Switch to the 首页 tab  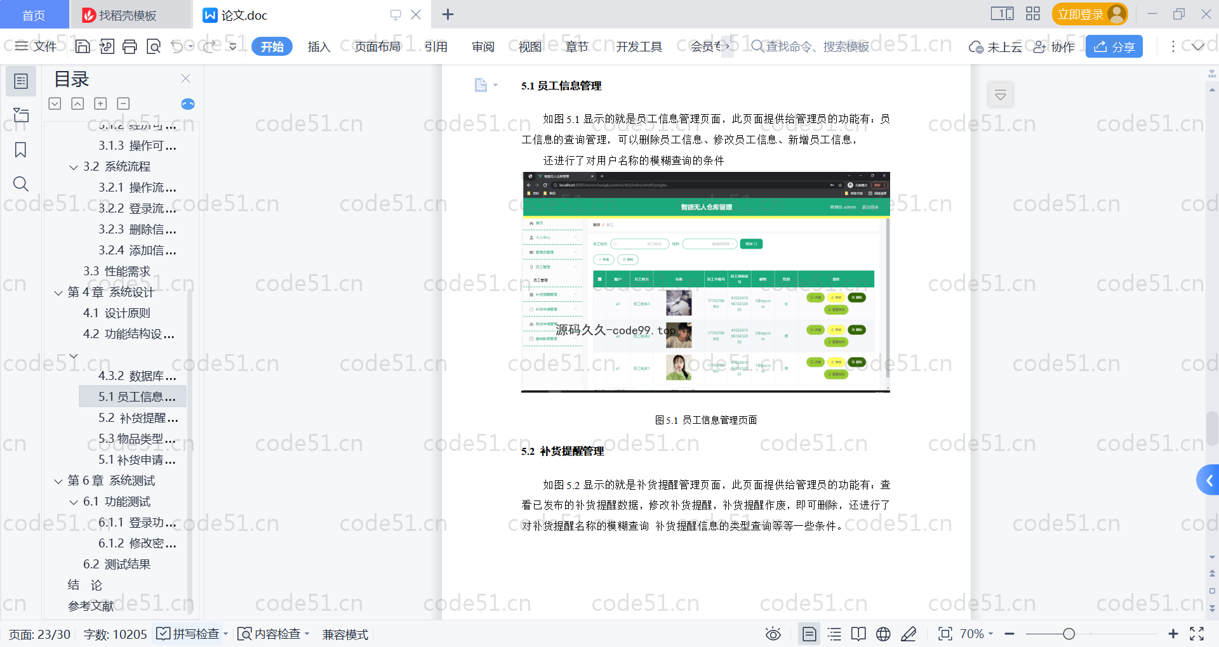[34, 15]
